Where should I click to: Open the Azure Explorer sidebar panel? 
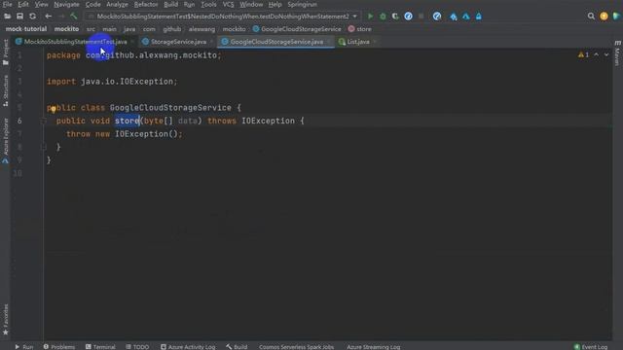pos(6,141)
